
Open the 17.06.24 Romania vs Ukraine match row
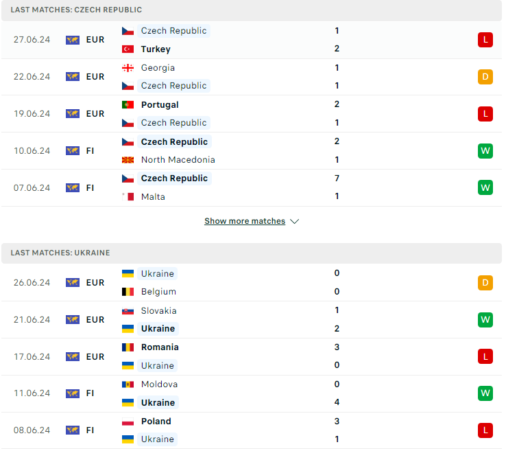click(x=252, y=356)
